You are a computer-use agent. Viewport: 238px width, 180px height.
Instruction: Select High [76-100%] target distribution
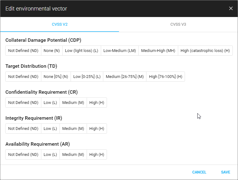(166, 77)
